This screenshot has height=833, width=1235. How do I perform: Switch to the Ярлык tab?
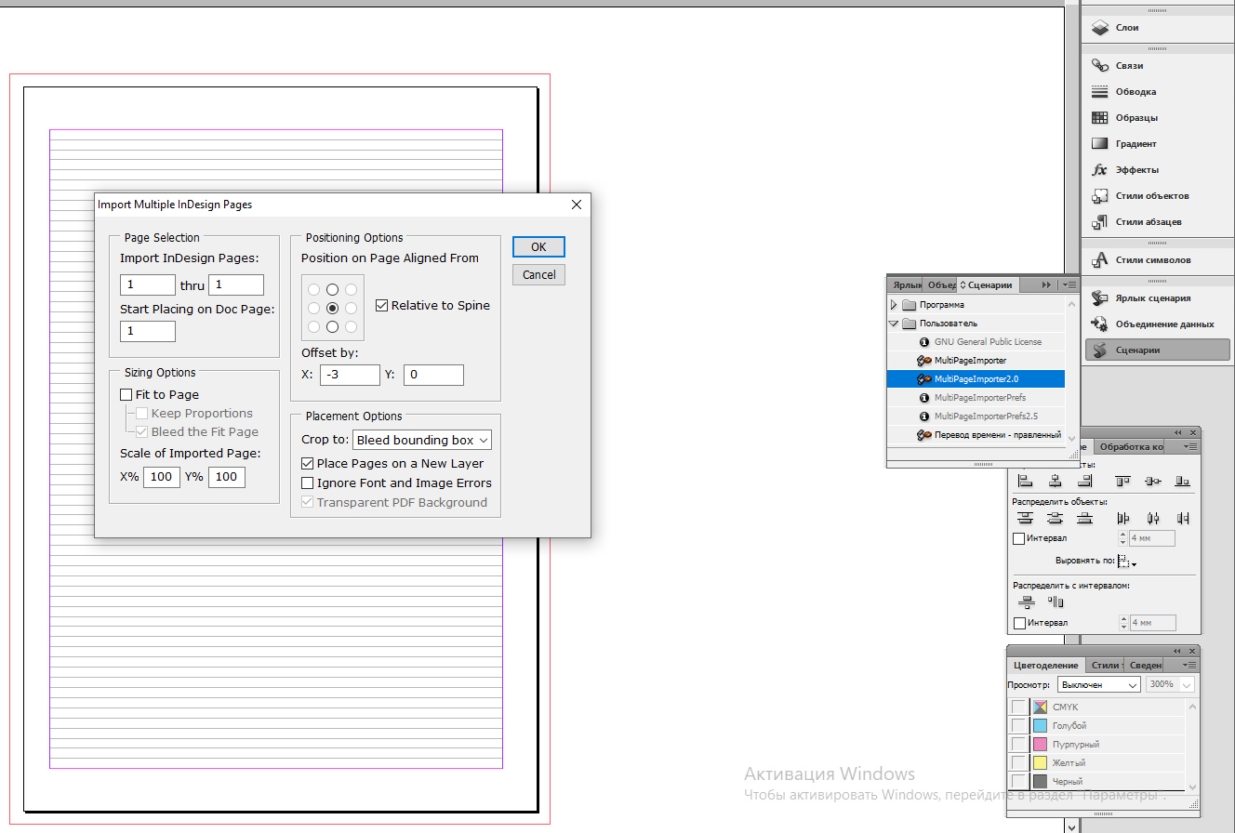[x=906, y=285]
